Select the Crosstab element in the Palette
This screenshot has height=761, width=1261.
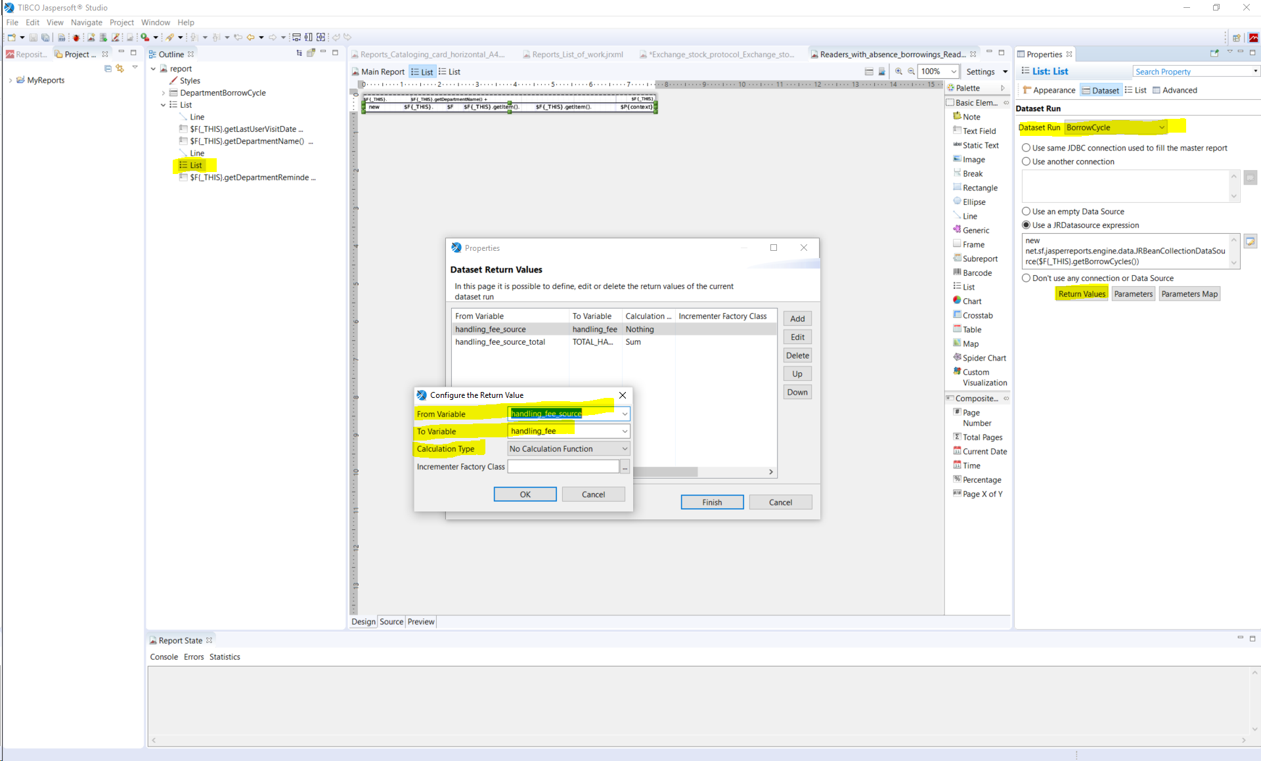[x=977, y=315]
